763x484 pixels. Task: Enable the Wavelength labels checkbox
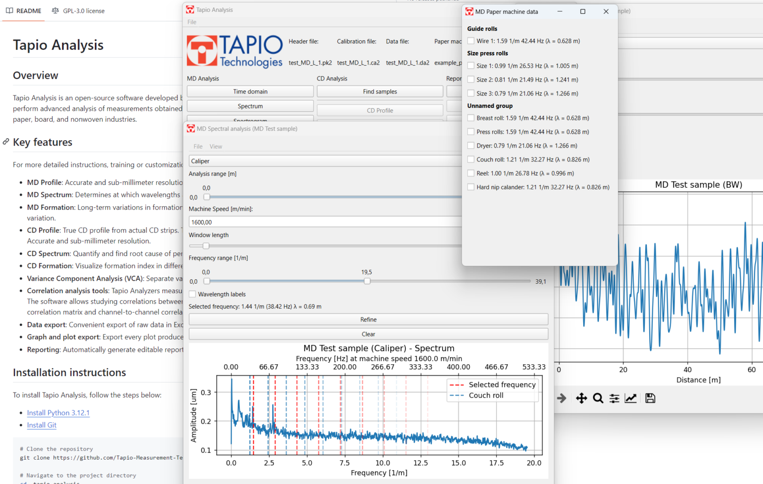(192, 294)
